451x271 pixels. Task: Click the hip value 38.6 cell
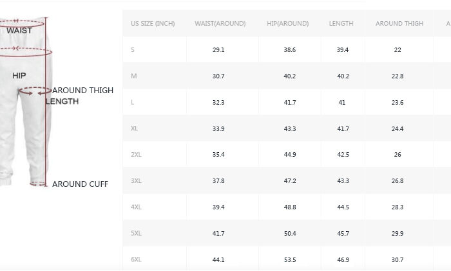pos(290,50)
